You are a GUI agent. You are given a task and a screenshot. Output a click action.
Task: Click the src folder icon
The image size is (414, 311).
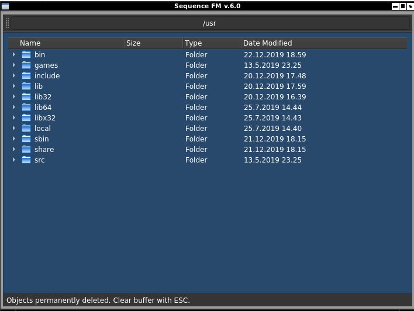26,160
